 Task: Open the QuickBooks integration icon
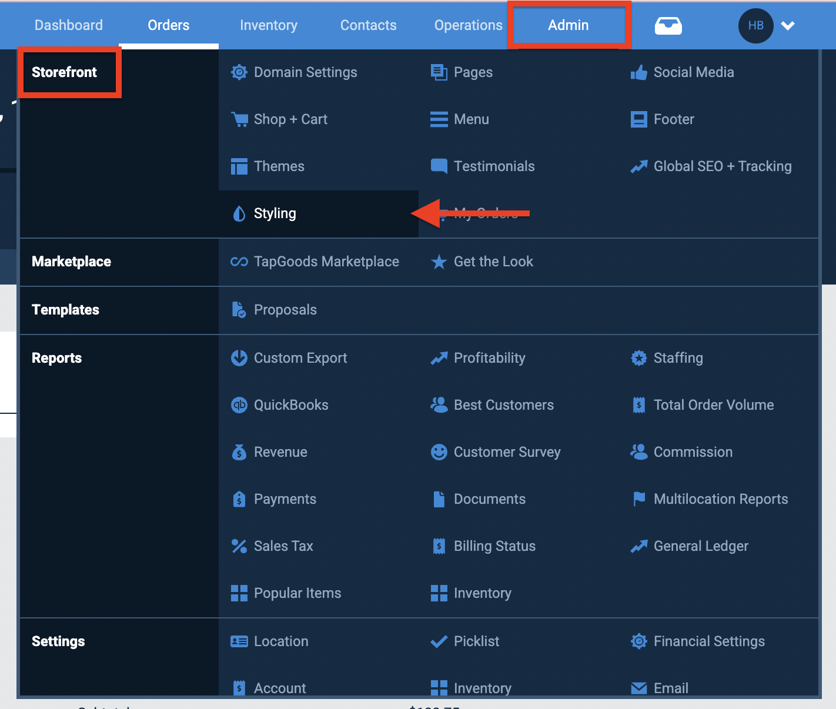pos(239,404)
